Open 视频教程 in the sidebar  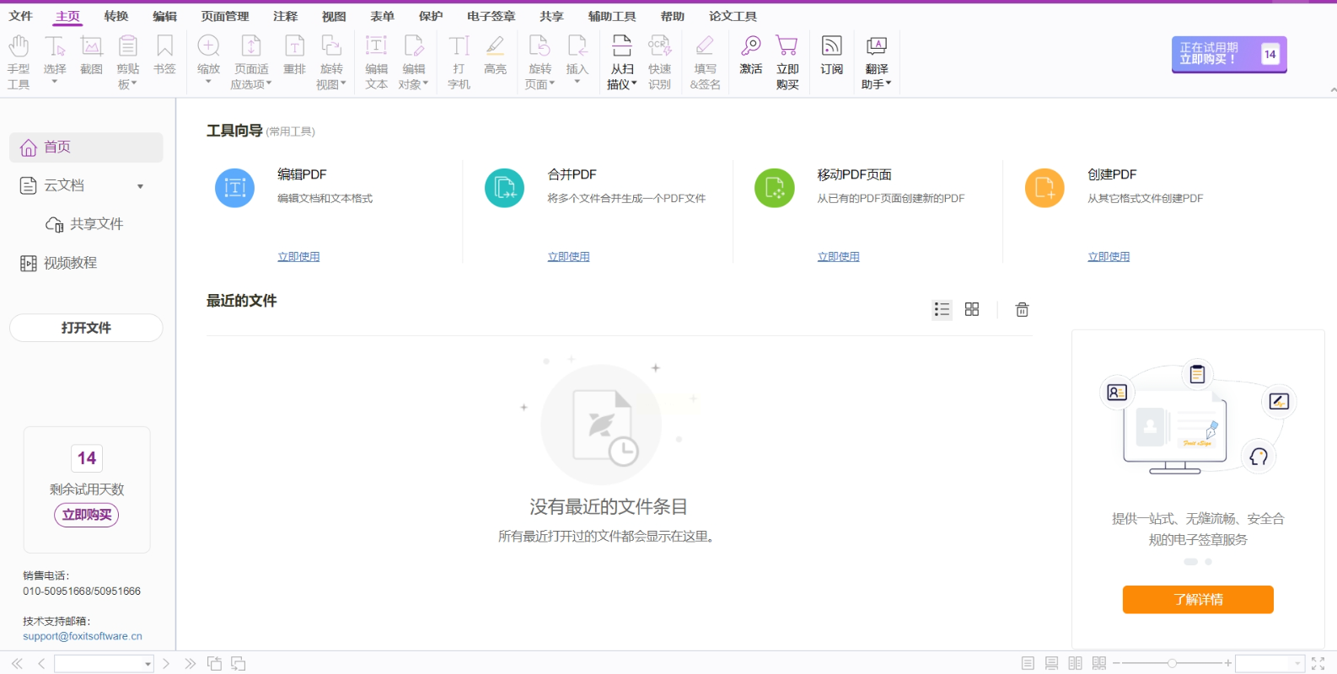click(70, 263)
